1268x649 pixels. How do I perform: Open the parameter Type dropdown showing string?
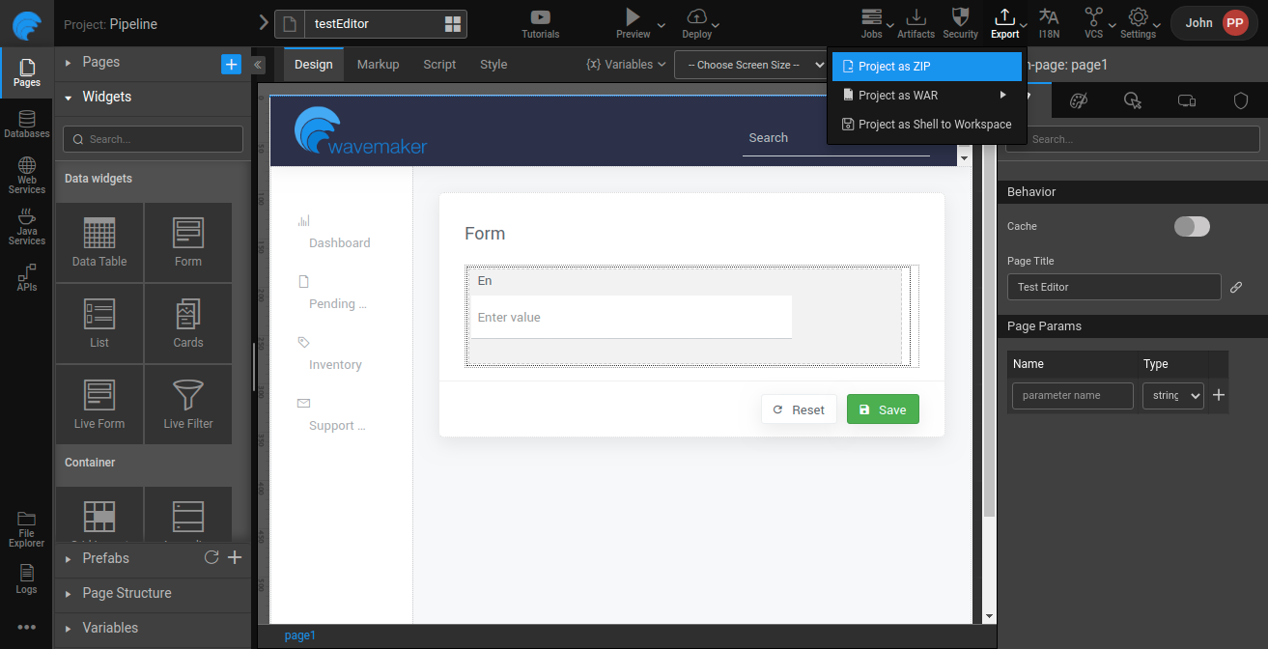click(x=1172, y=395)
